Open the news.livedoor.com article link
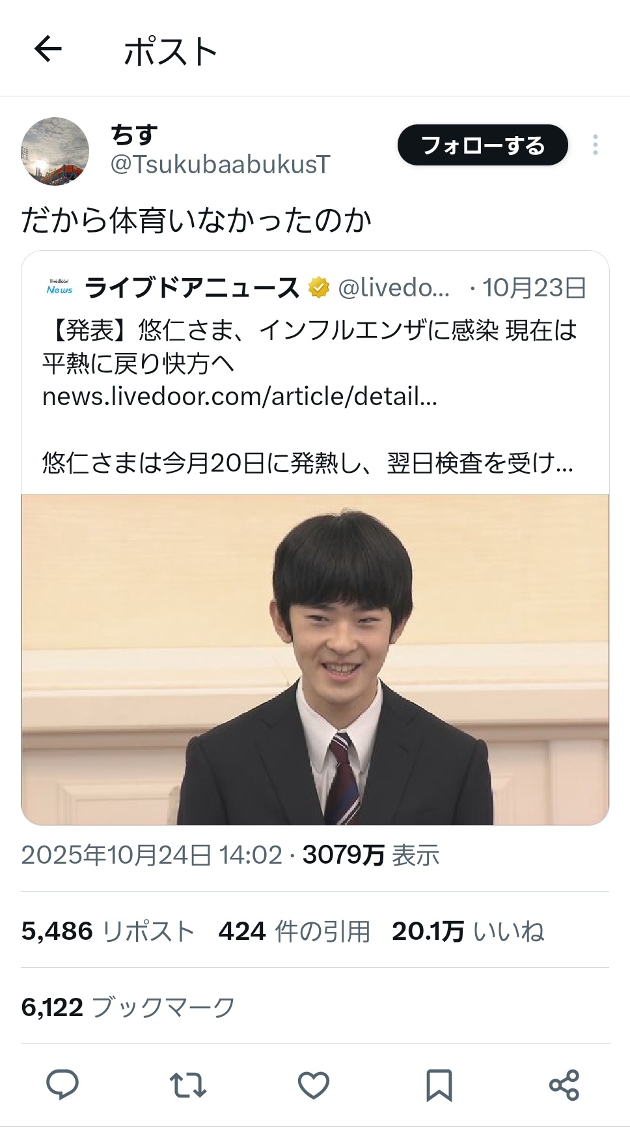 click(240, 396)
